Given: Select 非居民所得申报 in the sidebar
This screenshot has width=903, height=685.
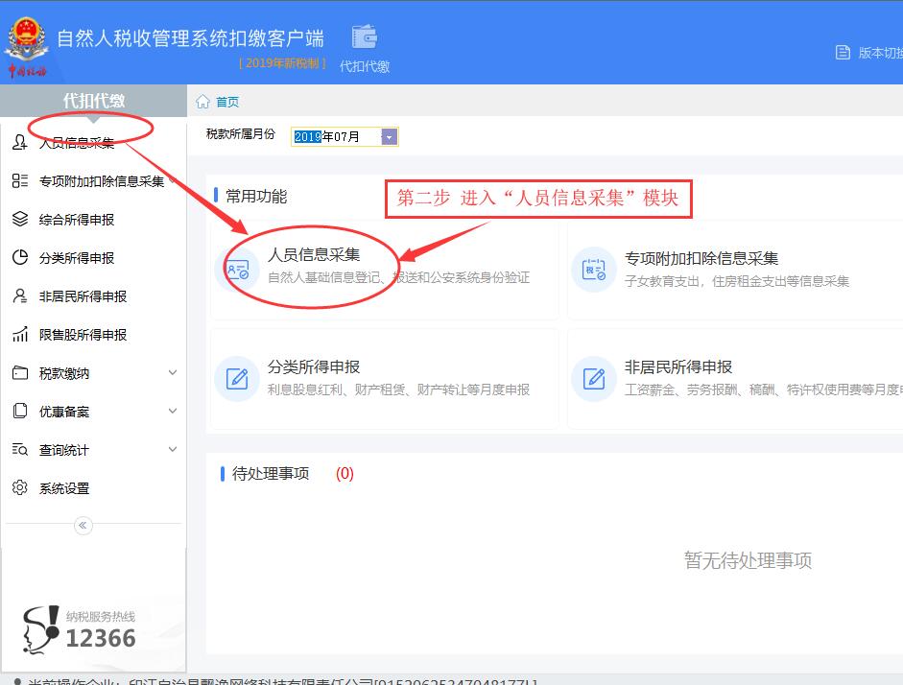Looking at the screenshot, I should coord(83,296).
